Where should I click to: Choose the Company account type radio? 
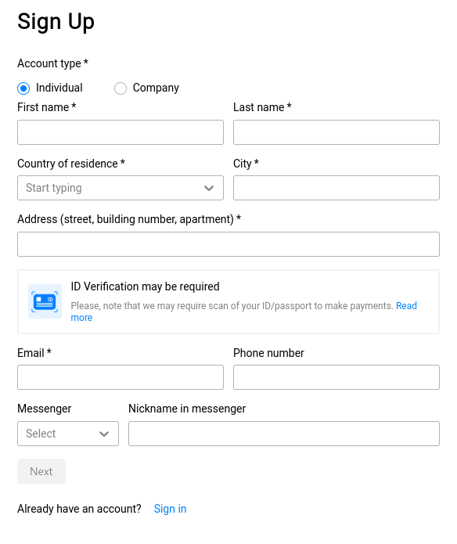[121, 88]
